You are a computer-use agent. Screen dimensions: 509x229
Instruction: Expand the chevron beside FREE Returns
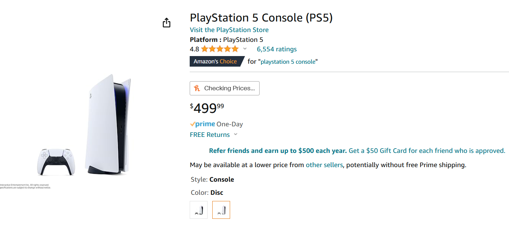click(236, 134)
